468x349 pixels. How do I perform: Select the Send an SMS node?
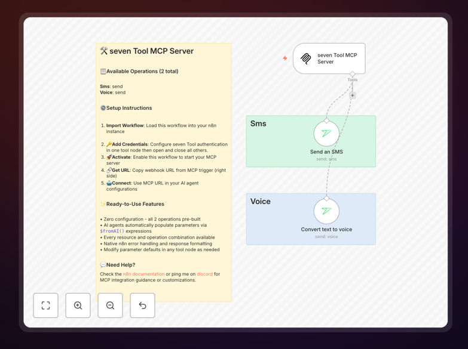pyautogui.click(x=326, y=134)
